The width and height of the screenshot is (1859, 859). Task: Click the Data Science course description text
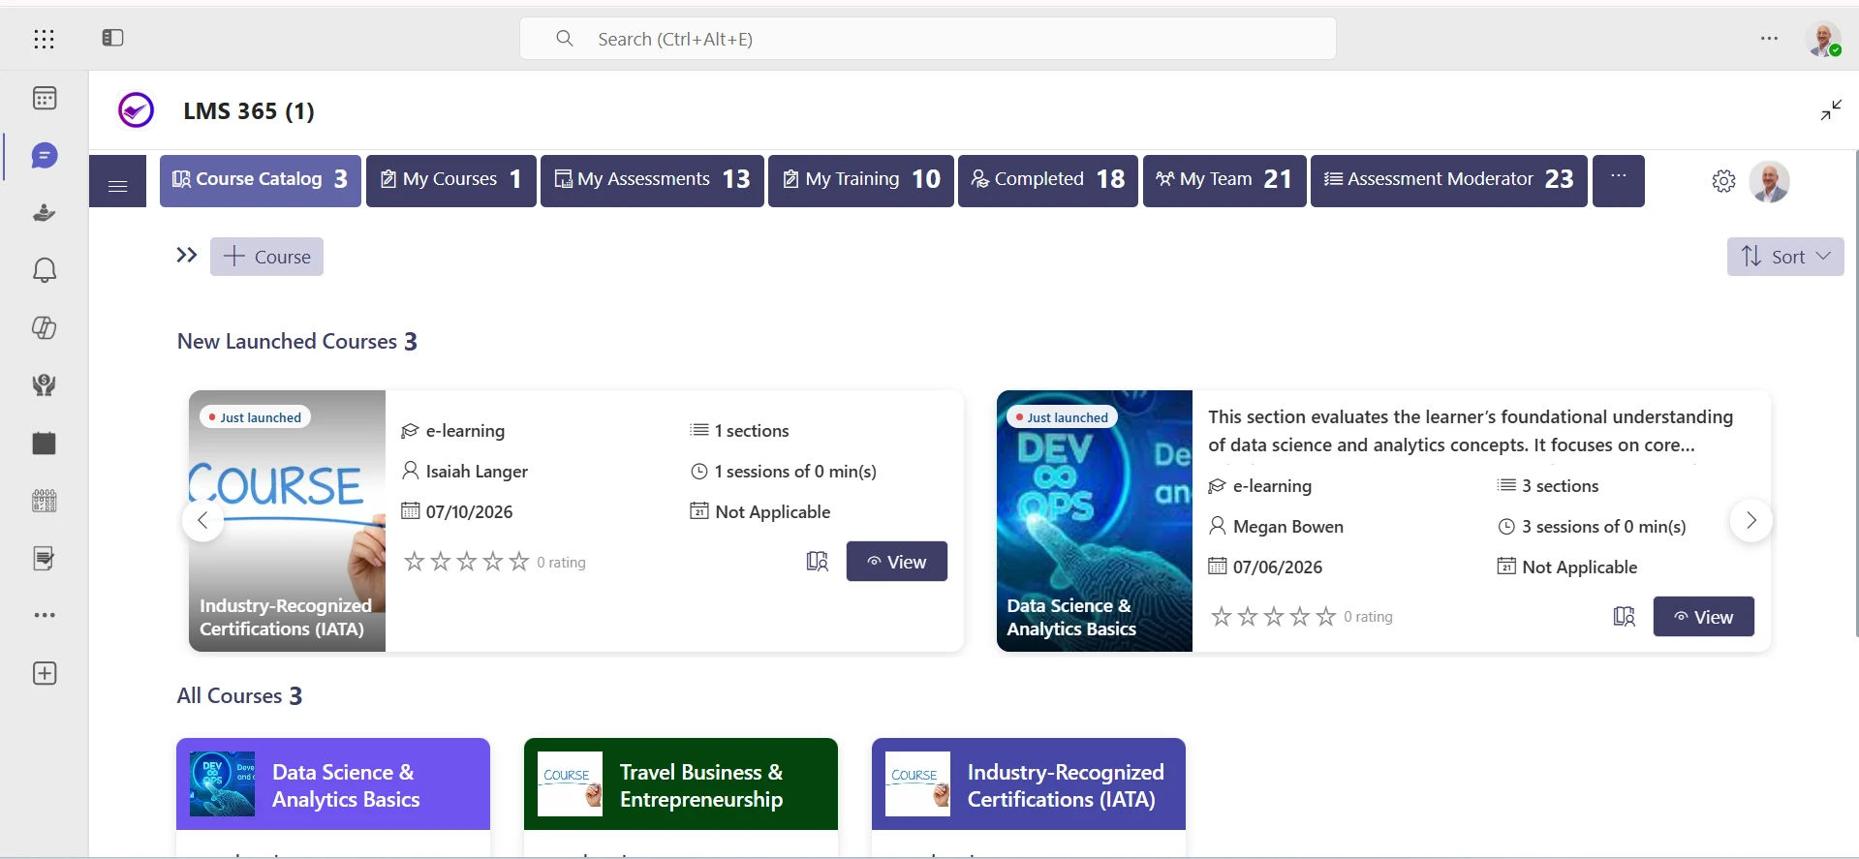tap(1471, 431)
